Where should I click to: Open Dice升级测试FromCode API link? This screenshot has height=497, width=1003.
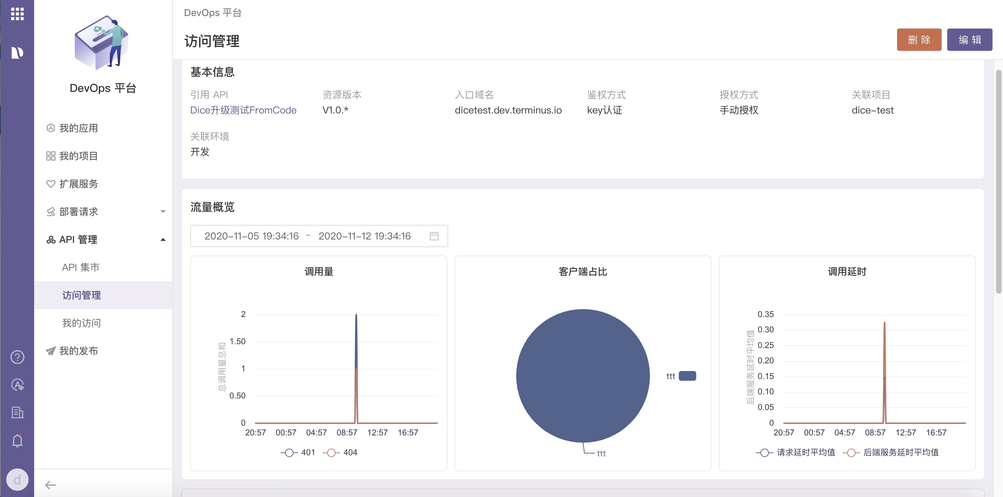(243, 110)
